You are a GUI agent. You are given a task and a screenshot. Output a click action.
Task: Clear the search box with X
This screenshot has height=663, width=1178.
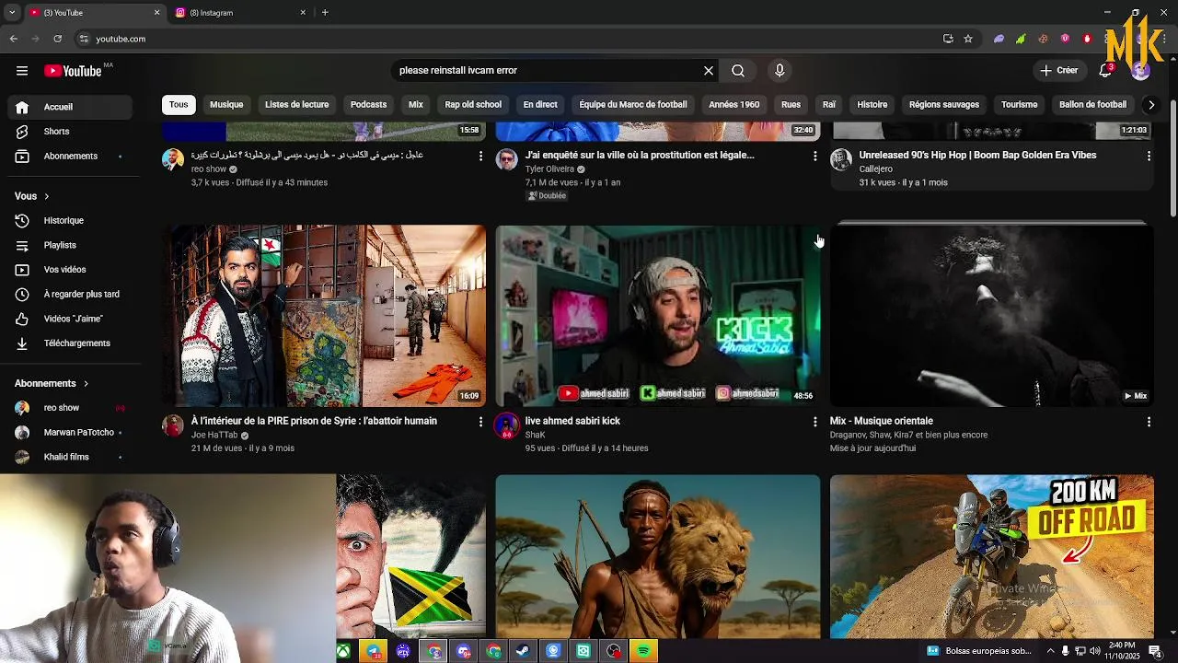709,71
